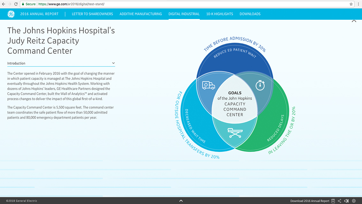Click the Judy Reitz Capacity Command Center heading
The height and width of the screenshot is (204, 362).
pos(61,40)
